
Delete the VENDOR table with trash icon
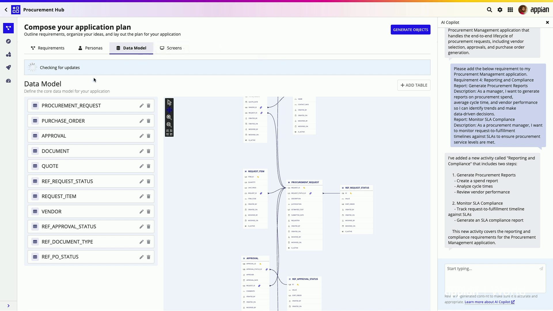[x=149, y=212]
